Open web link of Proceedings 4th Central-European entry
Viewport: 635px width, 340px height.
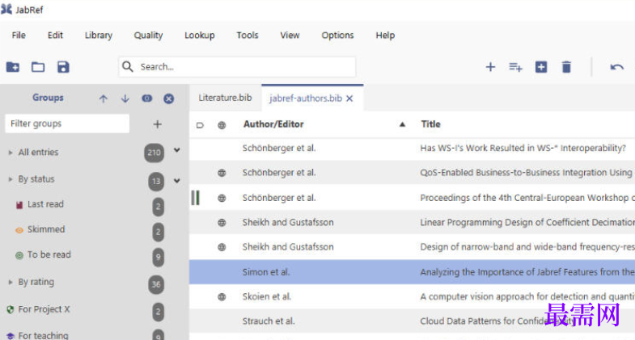pos(222,198)
